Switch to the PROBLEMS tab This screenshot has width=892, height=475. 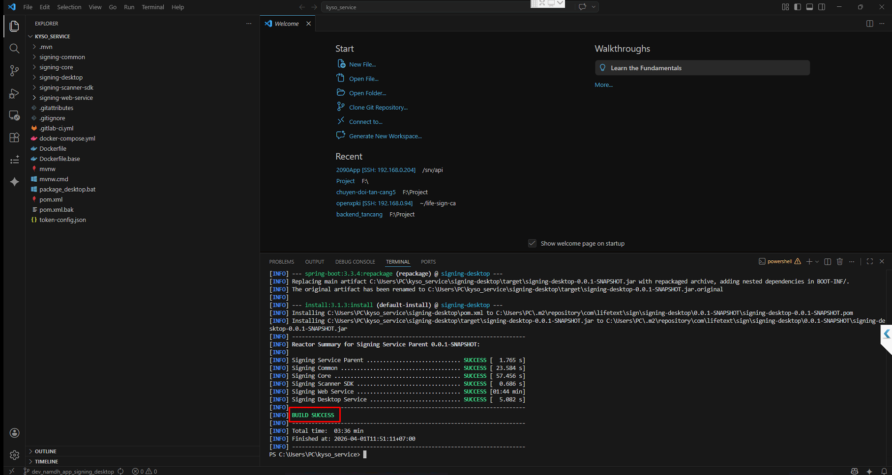(x=281, y=262)
